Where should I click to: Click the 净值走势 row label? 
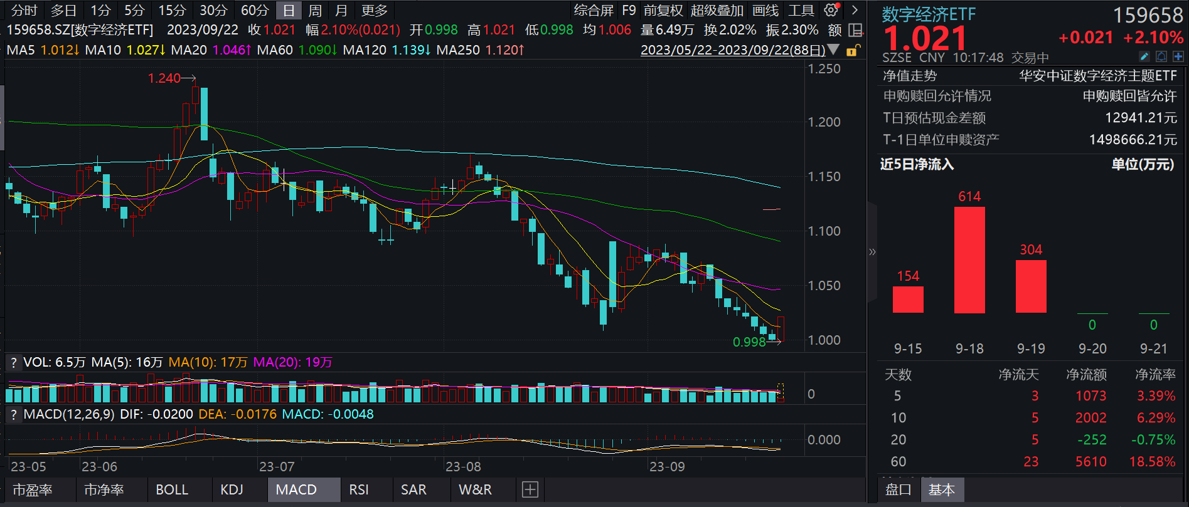pos(909,76)
